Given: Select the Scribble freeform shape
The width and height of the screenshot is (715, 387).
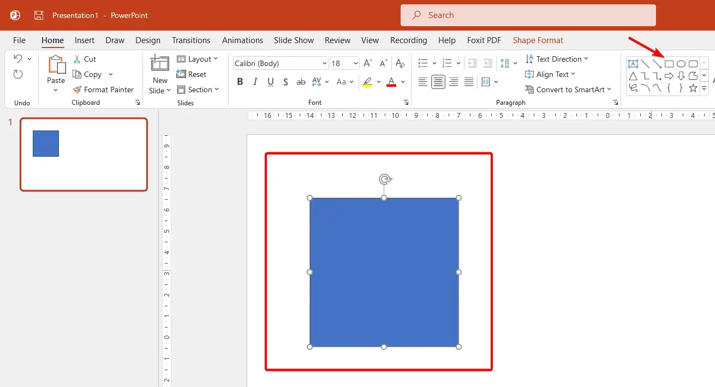Looking at the screenshot, I should pos(633,88).
